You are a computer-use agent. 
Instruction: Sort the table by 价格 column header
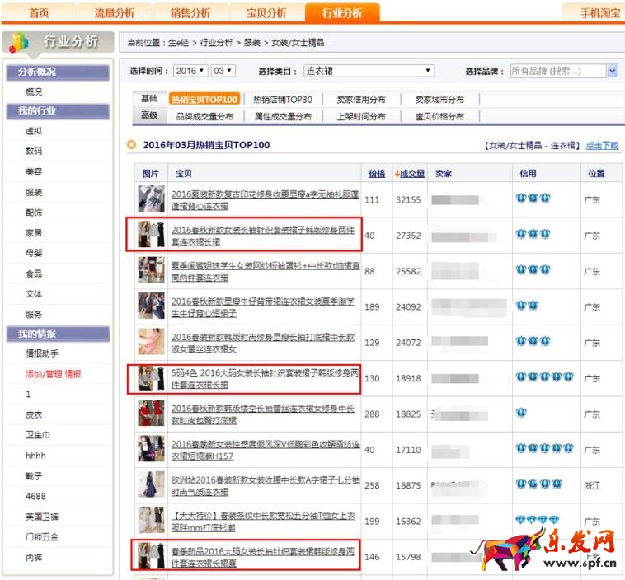click(376, 174)
